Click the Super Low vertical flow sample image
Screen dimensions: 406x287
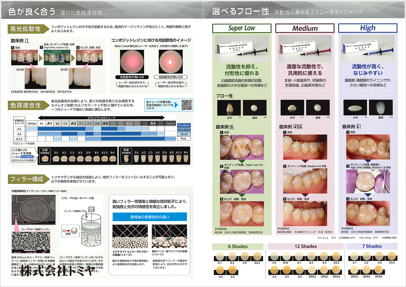tap(255, 108)
